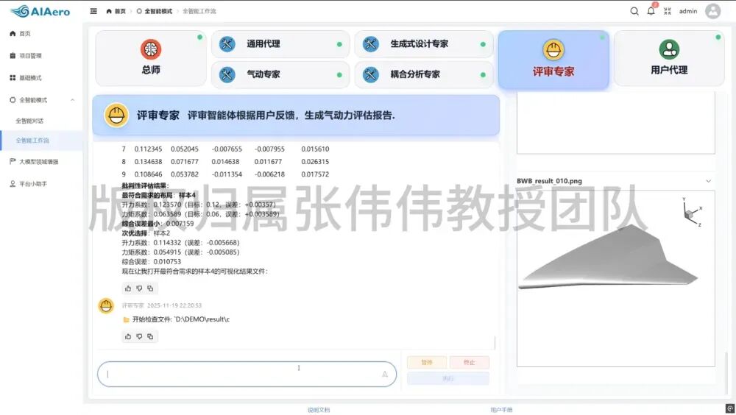This screenshot has width=736, height=415.
Task: Select the 最符合需求的布局: 样本4 line
Action: point(159,195)
